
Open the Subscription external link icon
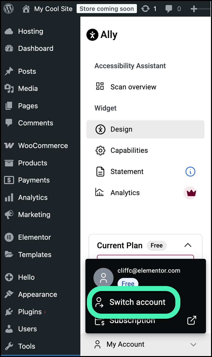(x=192, y=320)
